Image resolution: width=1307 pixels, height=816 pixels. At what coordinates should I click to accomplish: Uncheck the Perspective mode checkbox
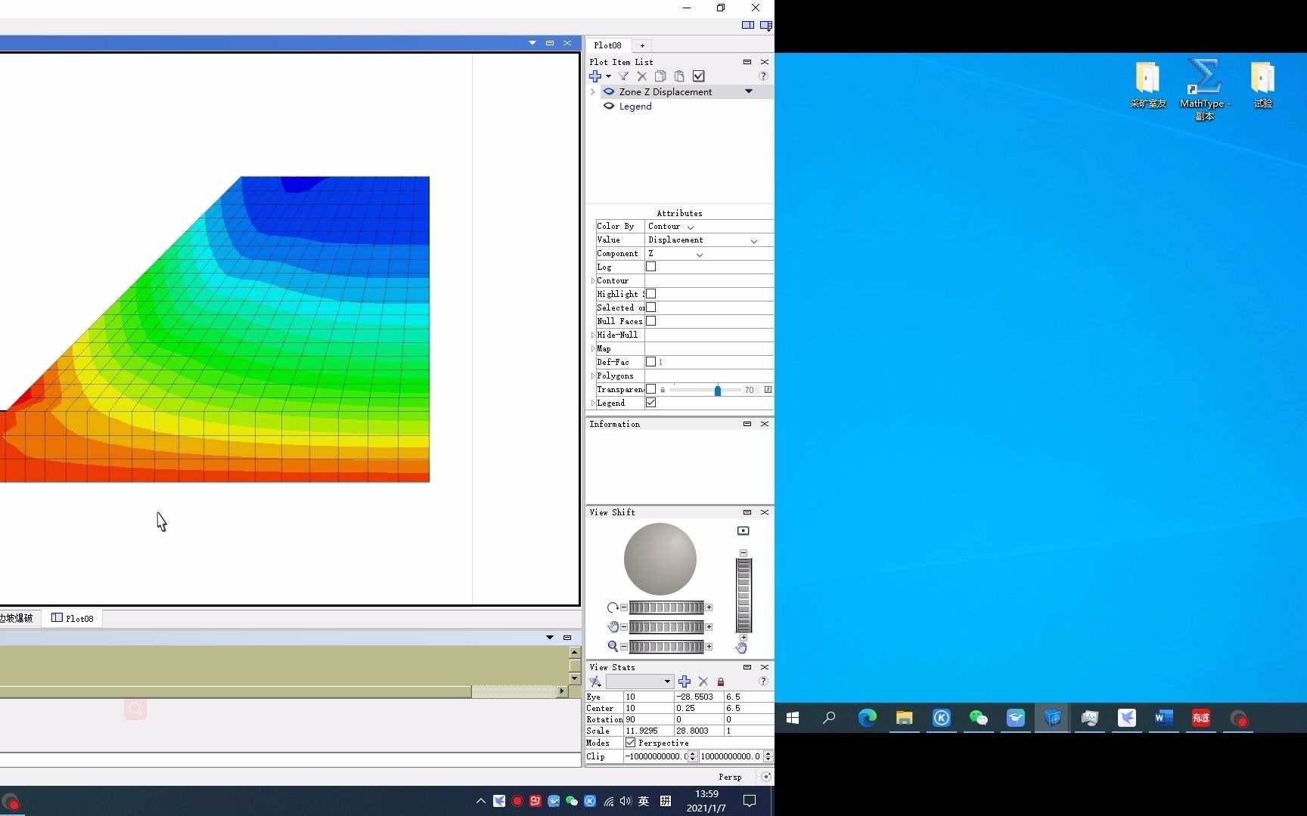(x=631, y=743)
